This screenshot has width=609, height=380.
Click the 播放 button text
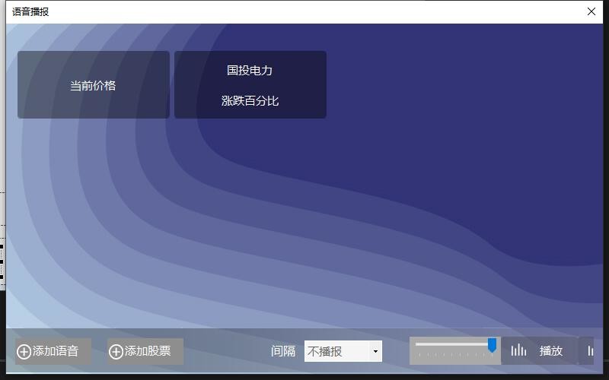click(550, 351)
